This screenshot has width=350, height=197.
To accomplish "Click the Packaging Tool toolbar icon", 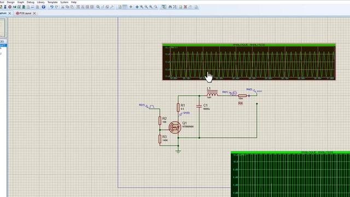I will [x=107, y=7].
